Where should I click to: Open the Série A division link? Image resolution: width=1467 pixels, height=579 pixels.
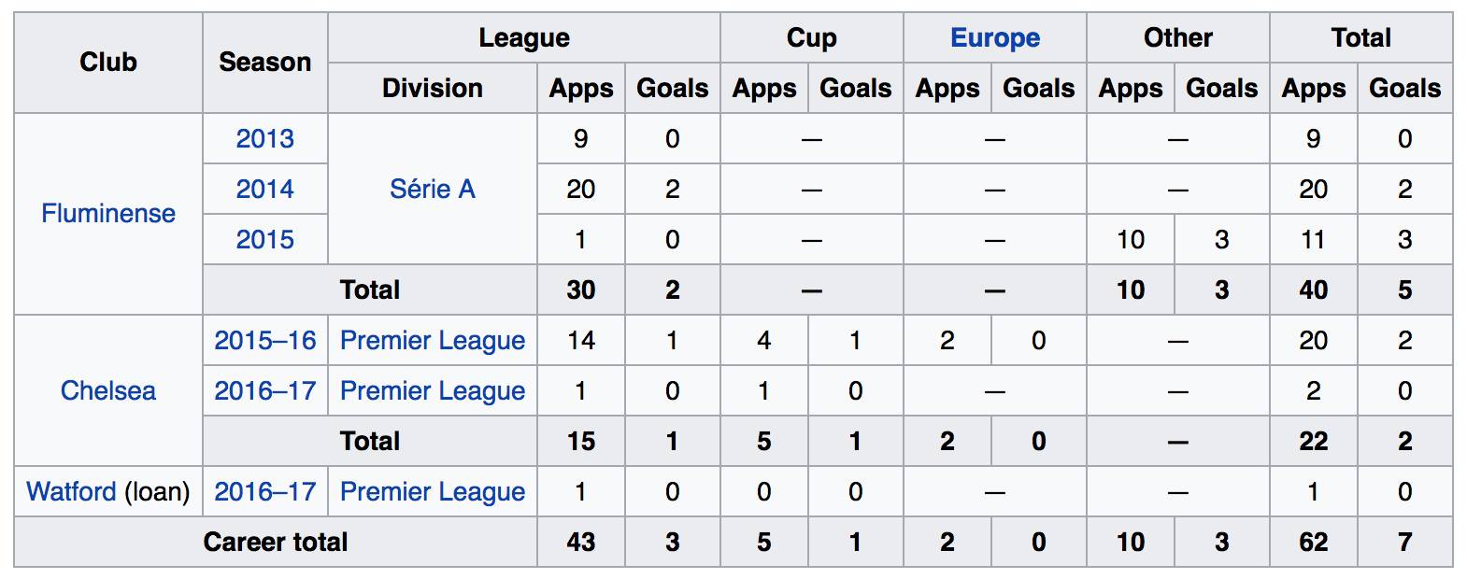coord(433,190)
